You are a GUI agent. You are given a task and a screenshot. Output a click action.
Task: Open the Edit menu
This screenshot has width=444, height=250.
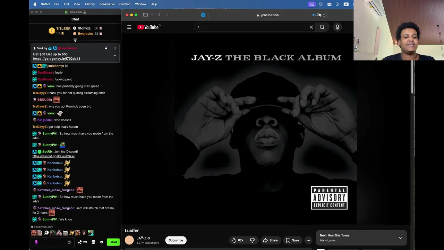tap(66, 4)
